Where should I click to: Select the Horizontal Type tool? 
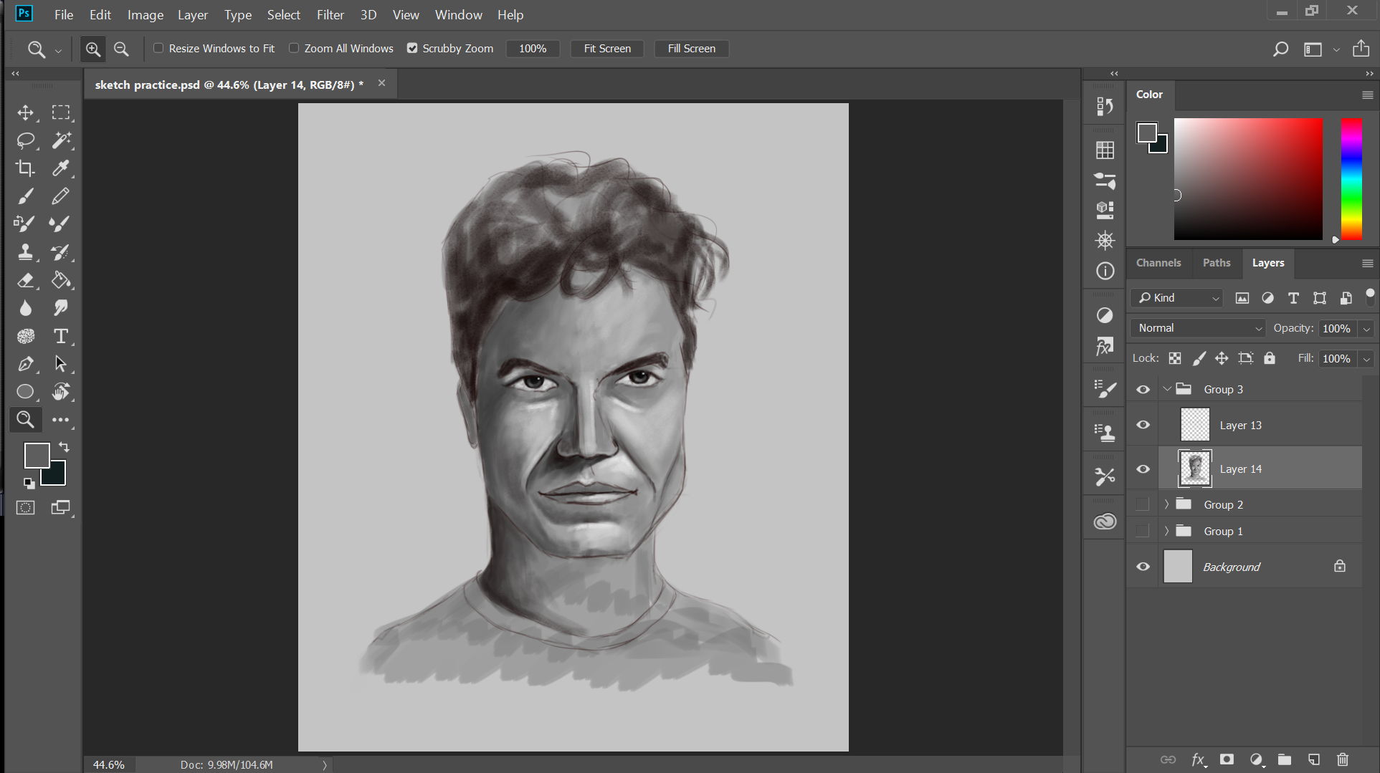pos(61,336)
